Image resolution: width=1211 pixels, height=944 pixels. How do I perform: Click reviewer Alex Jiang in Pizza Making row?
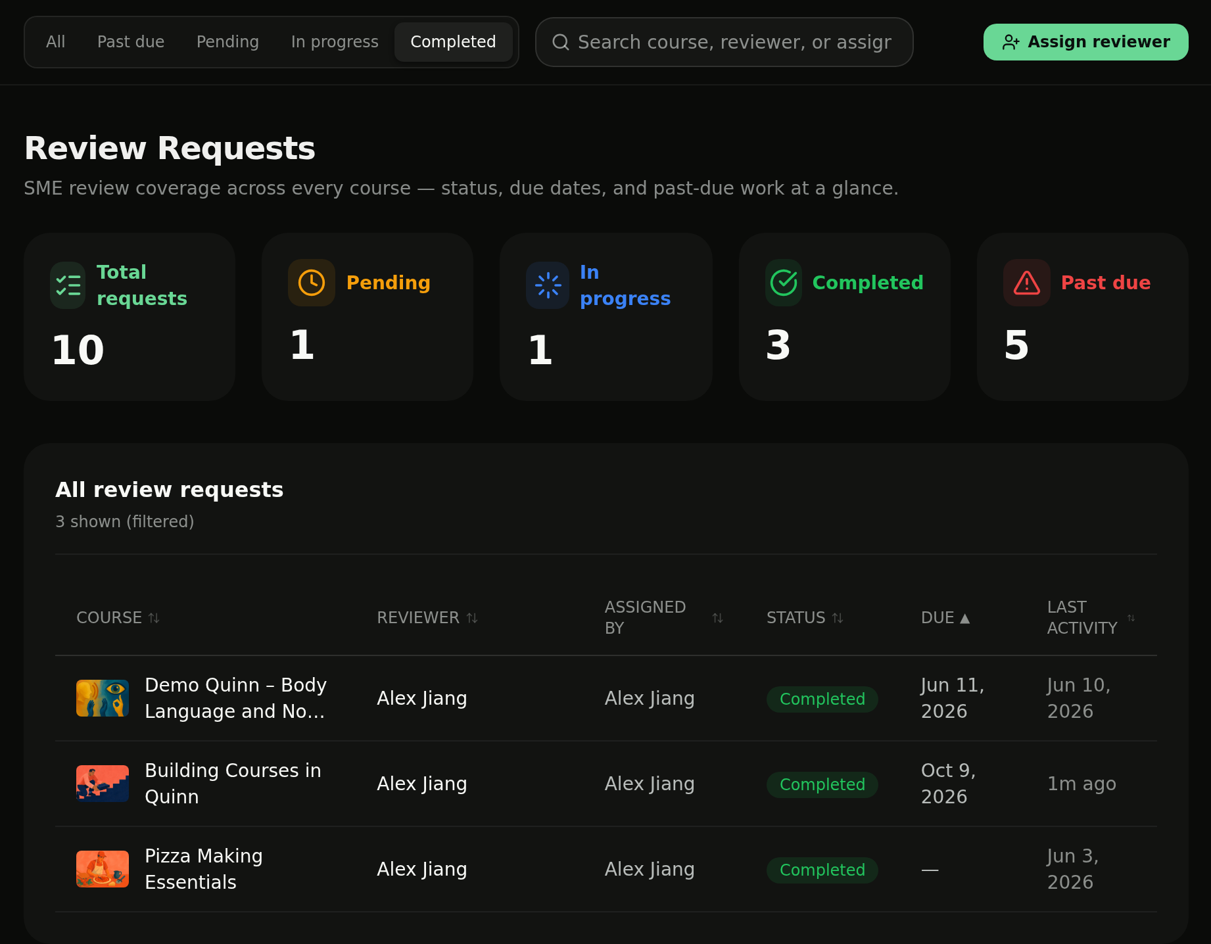pyautogui.click(x=422, y=869)
